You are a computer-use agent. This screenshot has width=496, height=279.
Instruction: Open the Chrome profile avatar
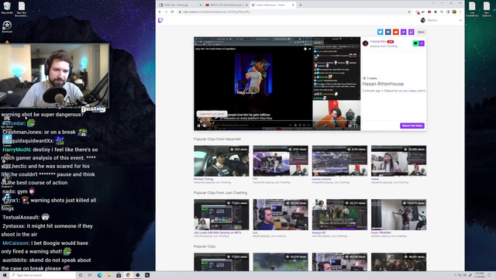pos(454,12)
